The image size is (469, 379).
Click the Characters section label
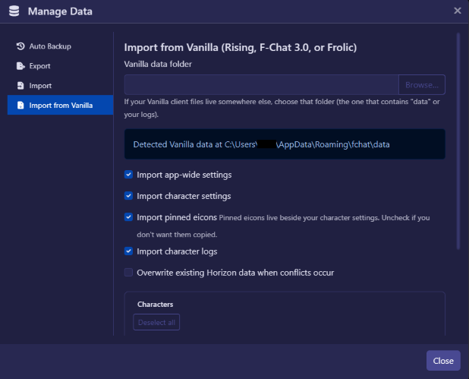click(x=156, y=304)
